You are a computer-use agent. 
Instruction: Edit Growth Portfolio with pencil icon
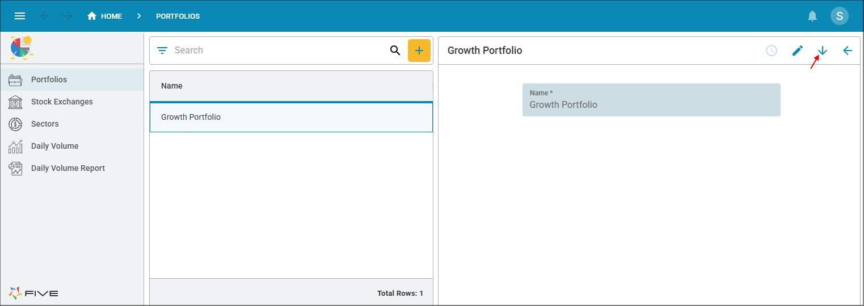click(x=798, y=51)
